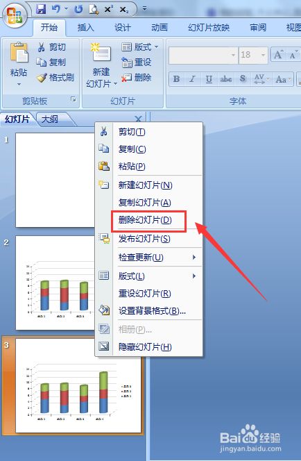Click the ribbon Paste (粘贴) icon
301x461 pixels.
click(x=19, y=53)
